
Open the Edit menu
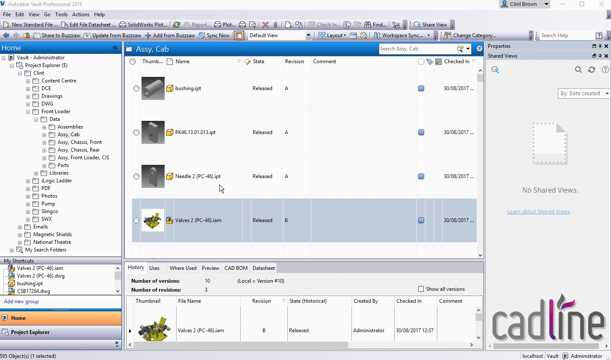pyautogui.click(x=20, y=15)
